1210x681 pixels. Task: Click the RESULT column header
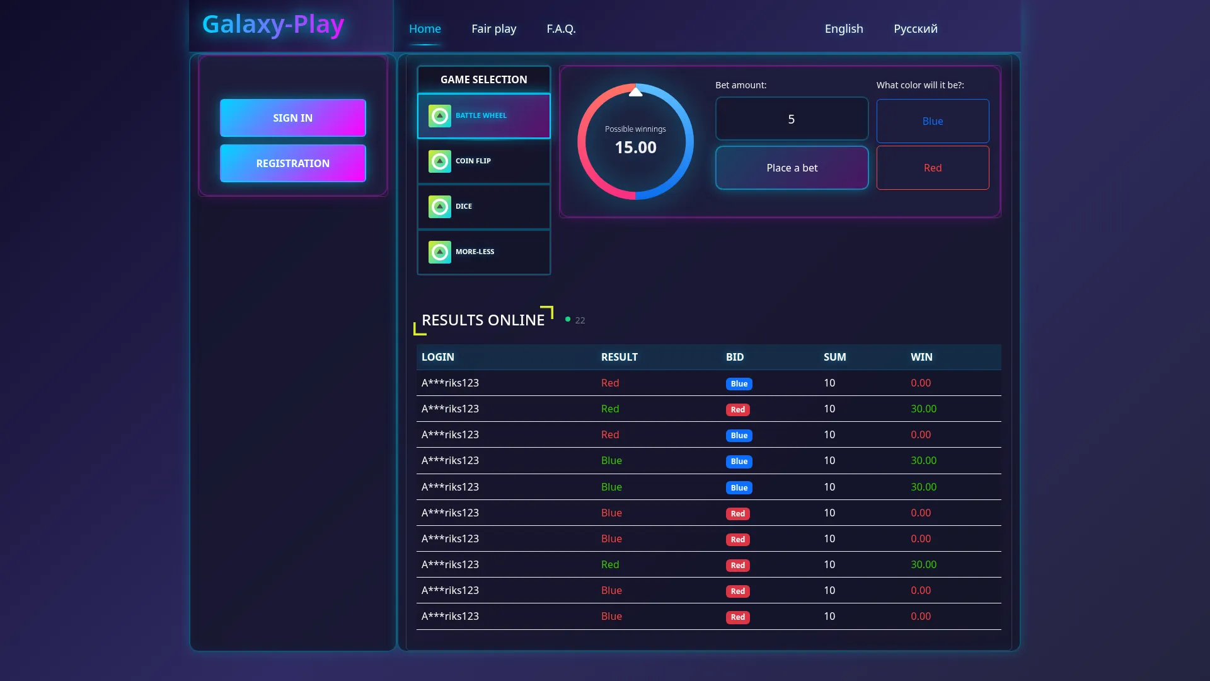[619, 357]
